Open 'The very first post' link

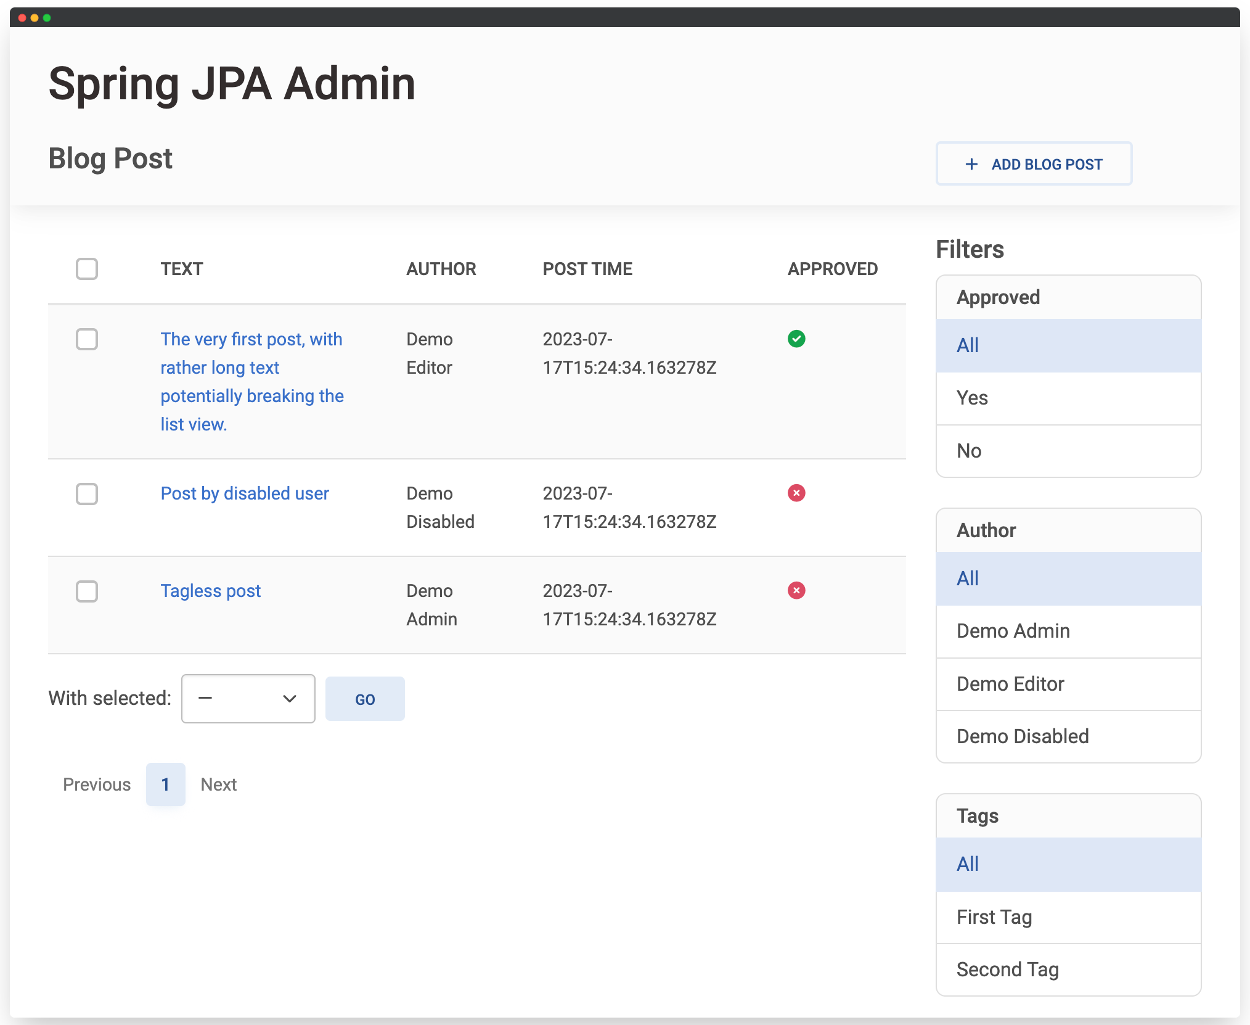tap(252, 382)
